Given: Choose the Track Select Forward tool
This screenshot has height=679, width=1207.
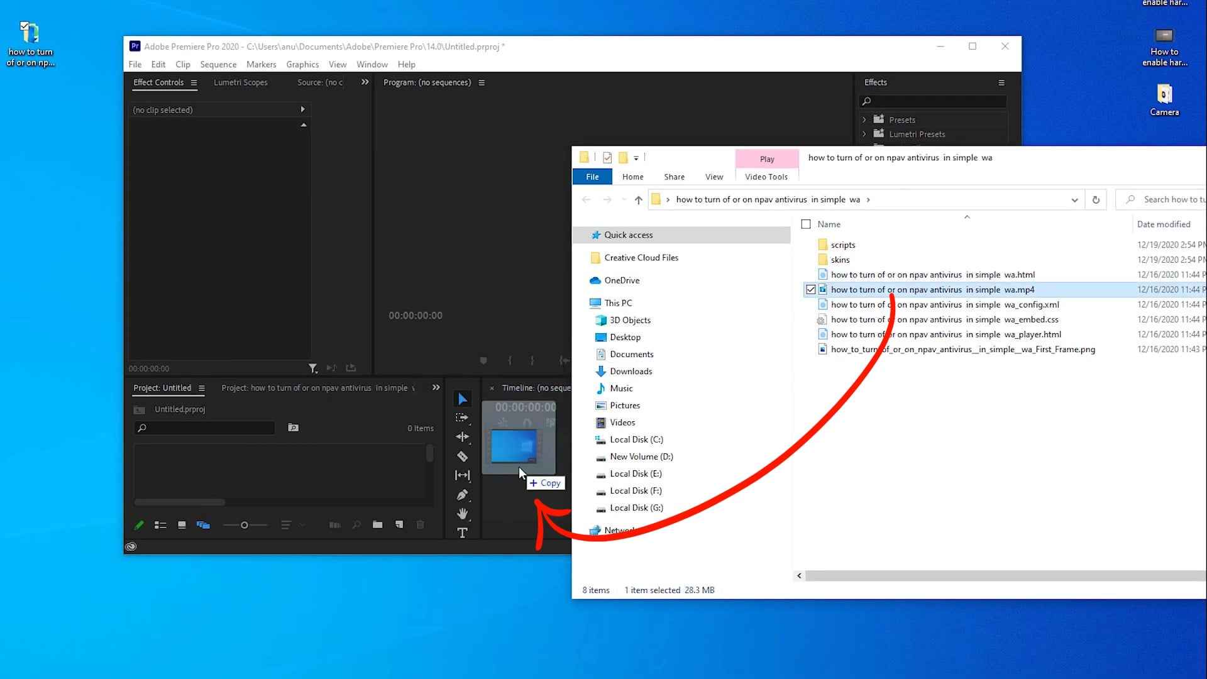Looking at the screenshot, I should pos(462,417).
